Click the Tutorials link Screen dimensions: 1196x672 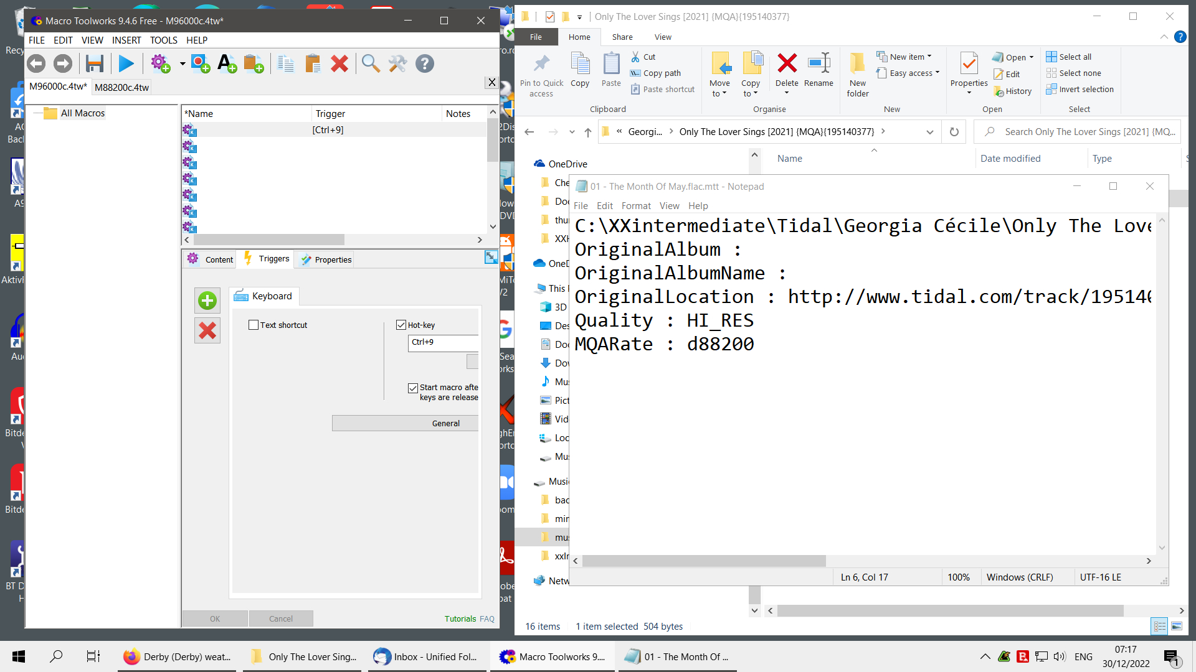pyautogui.click(x=460, y=618)
